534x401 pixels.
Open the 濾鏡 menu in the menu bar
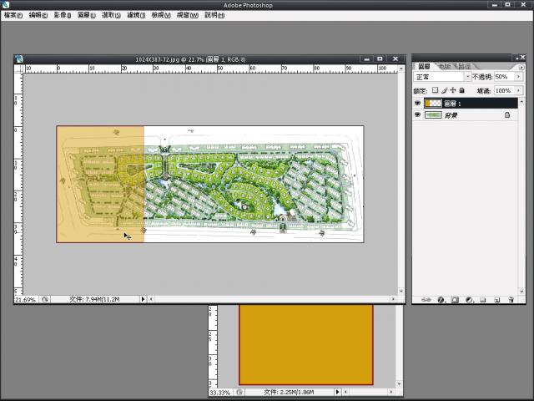137,15
